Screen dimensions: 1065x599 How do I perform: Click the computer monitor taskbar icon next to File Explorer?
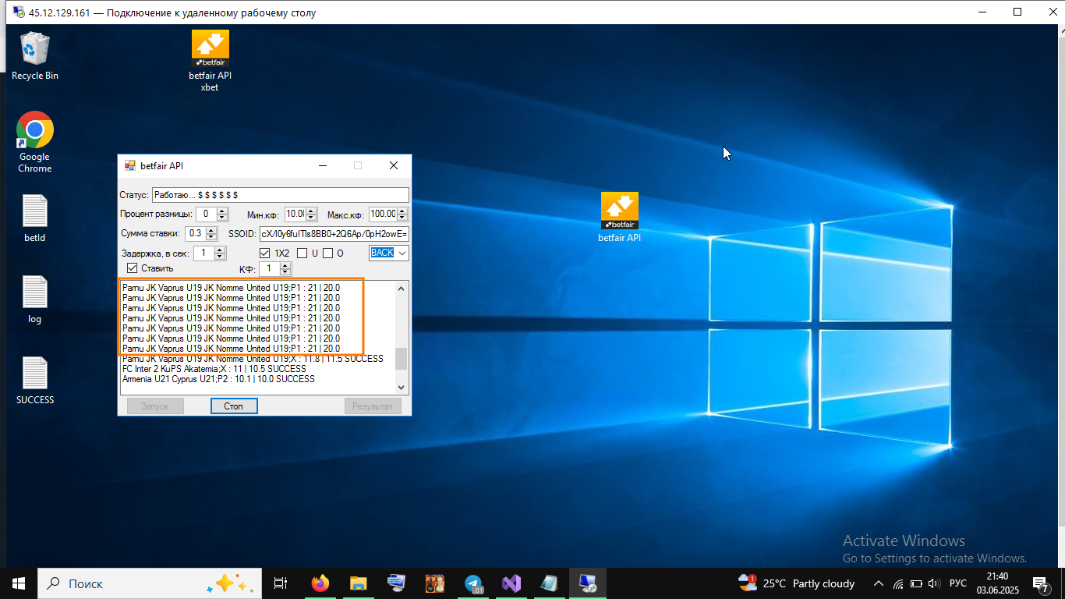click(396, 583)
